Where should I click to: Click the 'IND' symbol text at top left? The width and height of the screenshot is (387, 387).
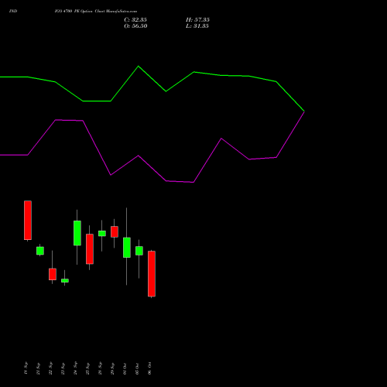(x=13, y=11)
